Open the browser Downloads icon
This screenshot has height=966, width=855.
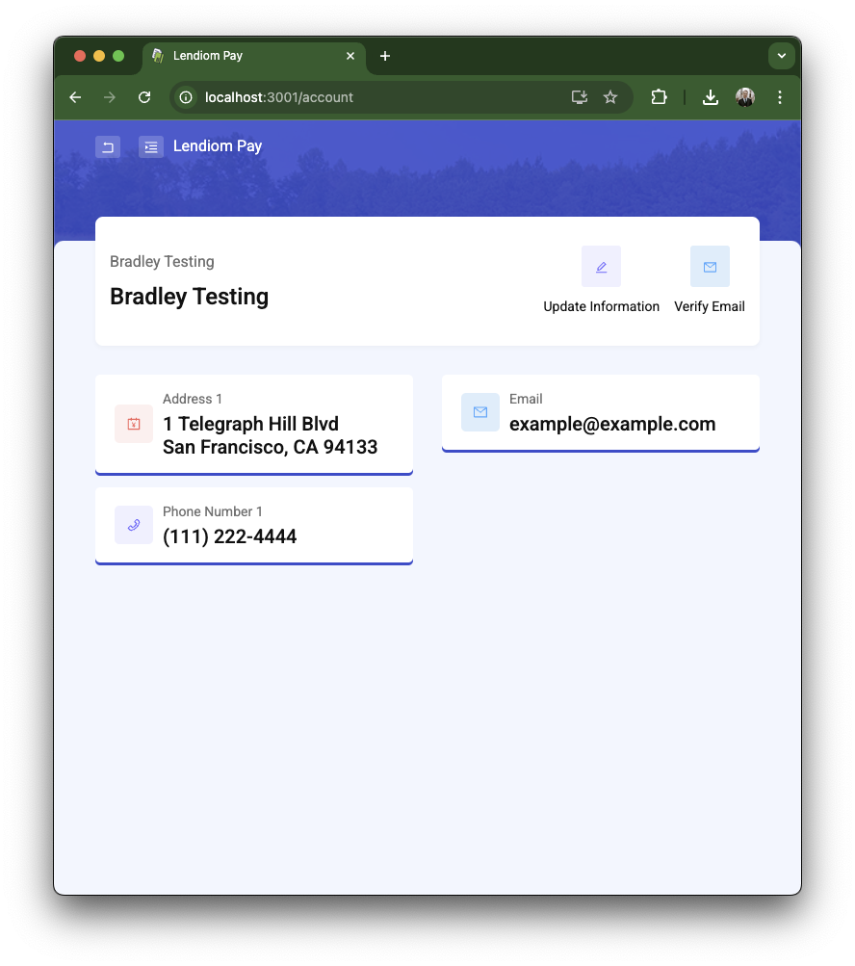[711, 97]
